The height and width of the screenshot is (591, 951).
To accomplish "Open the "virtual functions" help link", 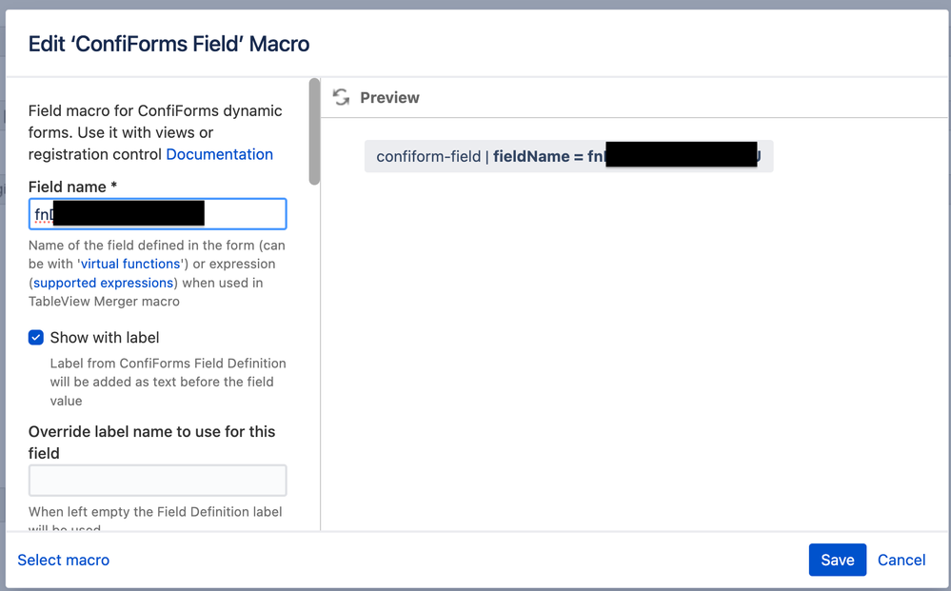I will point(130,264).
